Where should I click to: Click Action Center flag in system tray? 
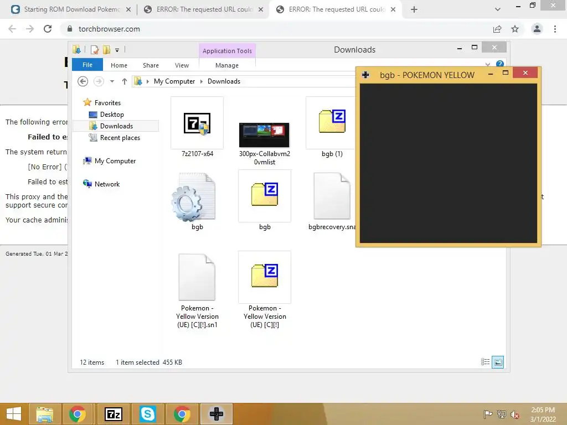[488, 414]
